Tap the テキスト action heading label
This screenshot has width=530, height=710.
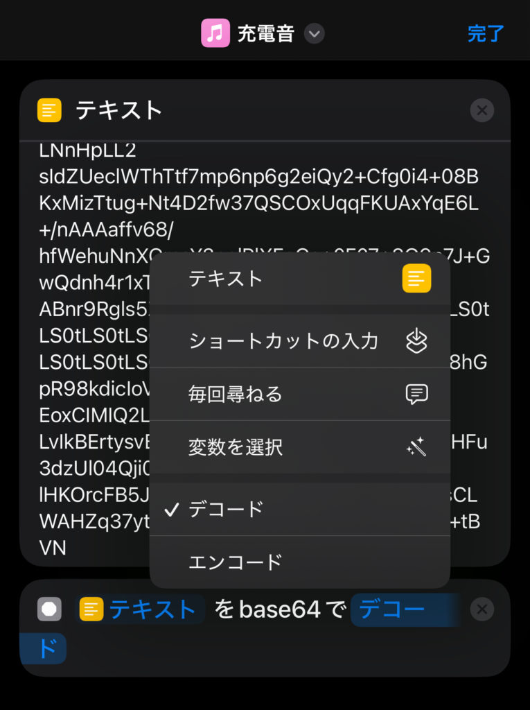click(119, 110)
